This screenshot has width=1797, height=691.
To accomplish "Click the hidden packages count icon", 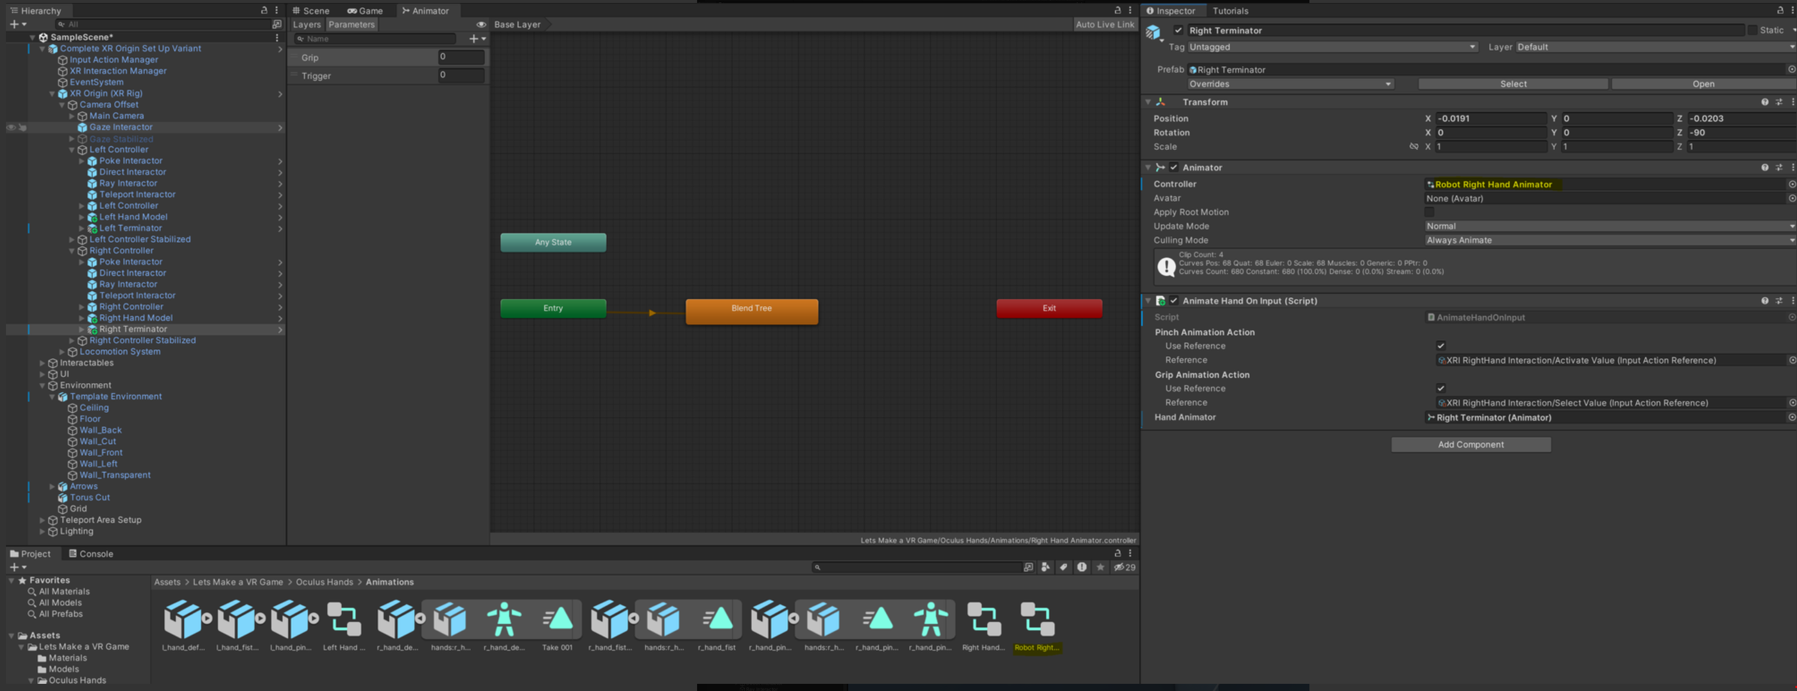I will pos(1124,567).
